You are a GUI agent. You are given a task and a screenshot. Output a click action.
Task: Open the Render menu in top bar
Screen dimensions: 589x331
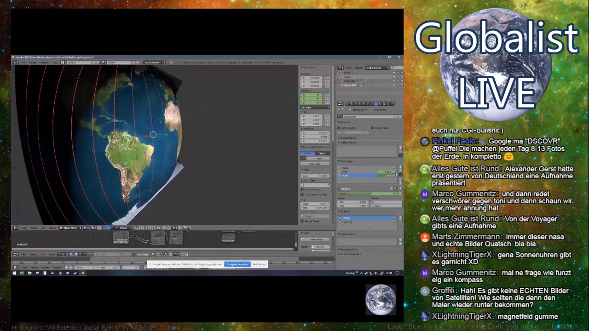(x=33, y=63)
